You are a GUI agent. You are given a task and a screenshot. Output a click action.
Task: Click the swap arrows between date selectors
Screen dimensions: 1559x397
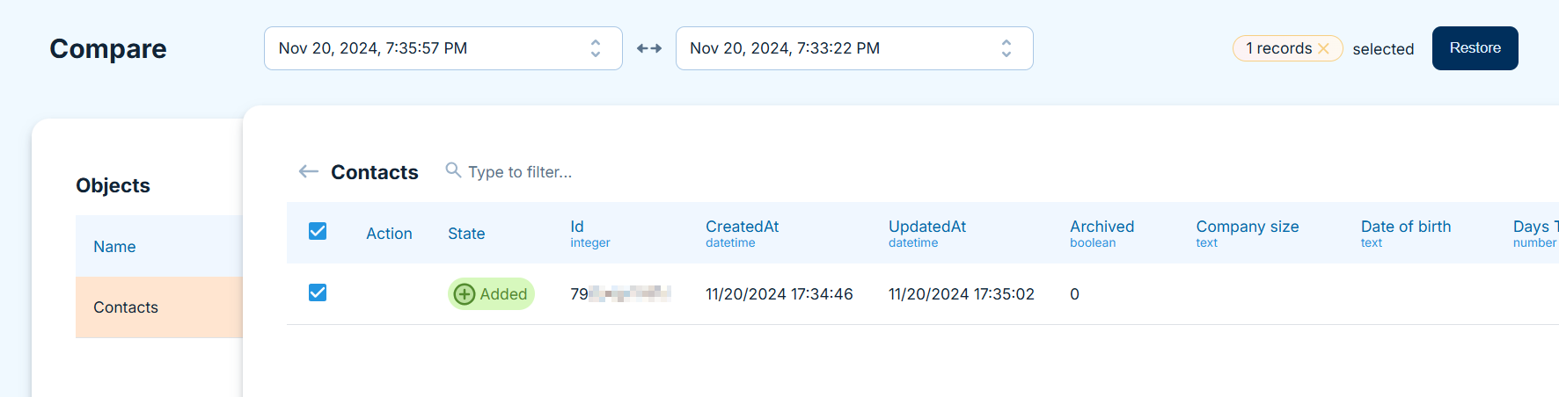649,48
